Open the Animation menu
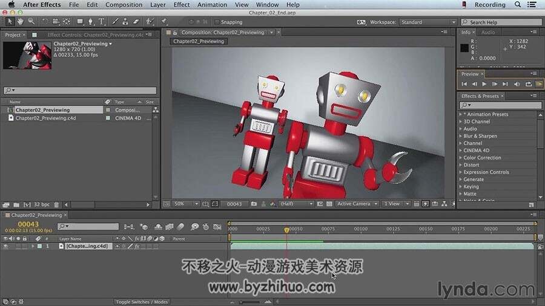The width and height of the screenshot is (545, 306). pyautogui.click(x=212, y=4)
